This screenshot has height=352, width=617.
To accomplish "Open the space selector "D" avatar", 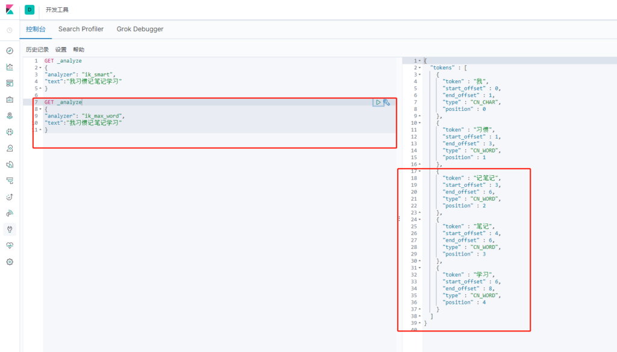I will [30, 10].
